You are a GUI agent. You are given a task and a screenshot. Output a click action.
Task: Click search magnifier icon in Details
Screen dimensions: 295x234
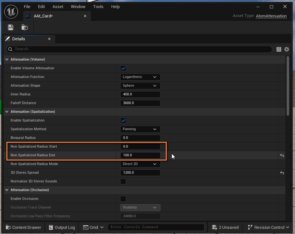pyautogui.click(x=10, y=49)
